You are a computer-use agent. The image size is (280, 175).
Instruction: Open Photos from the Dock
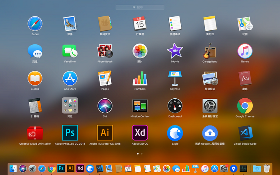coord(166,169)
